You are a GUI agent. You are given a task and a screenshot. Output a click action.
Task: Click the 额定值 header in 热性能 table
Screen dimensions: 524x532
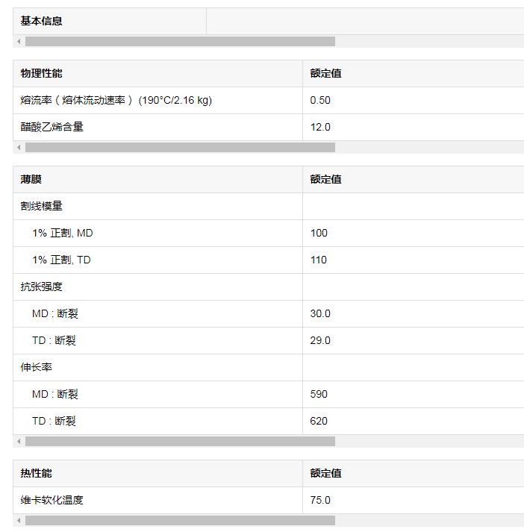click(325, 473)
